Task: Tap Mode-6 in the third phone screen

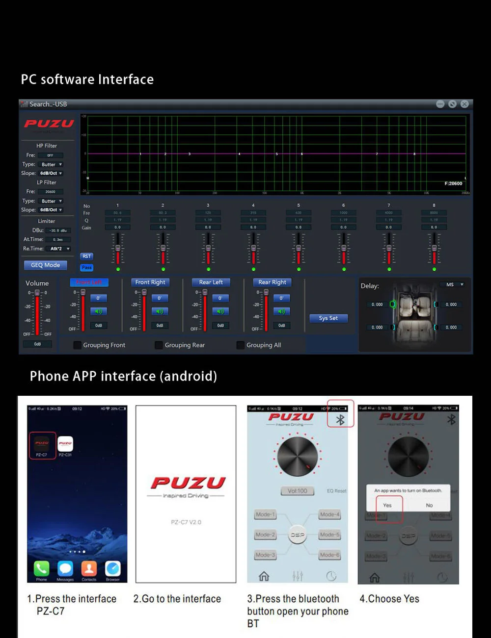Action: [x=329, y=555]
